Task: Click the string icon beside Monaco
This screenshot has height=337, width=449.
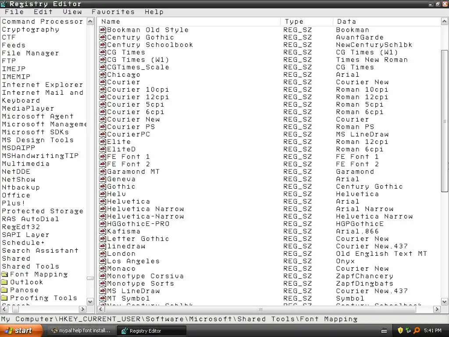Action: pos(103,268)
